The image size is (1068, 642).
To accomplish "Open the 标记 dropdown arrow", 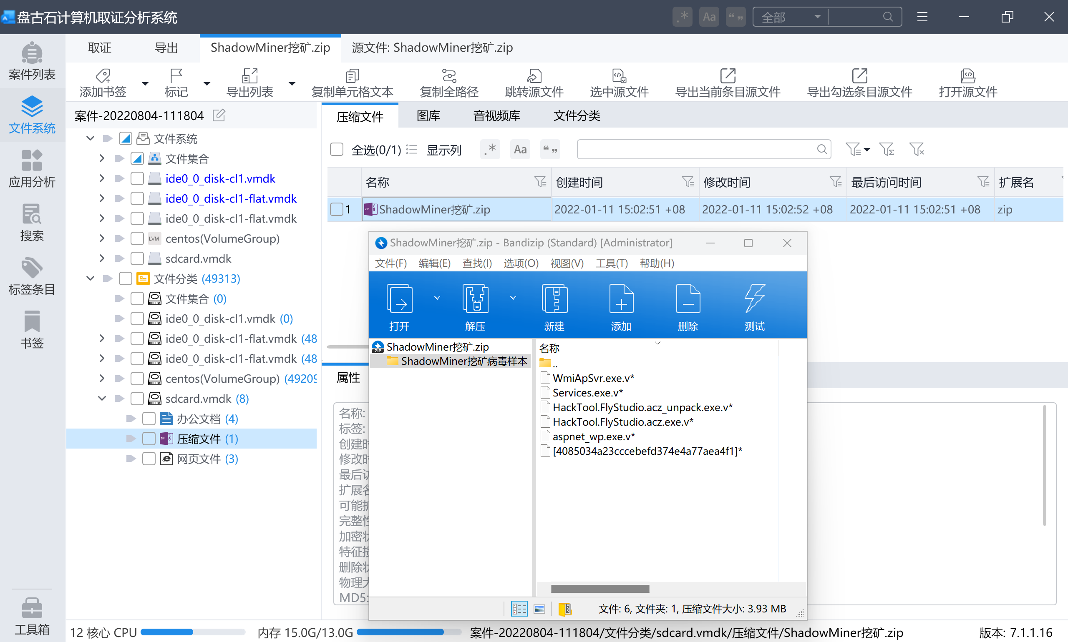I will [x=207, y=83].
